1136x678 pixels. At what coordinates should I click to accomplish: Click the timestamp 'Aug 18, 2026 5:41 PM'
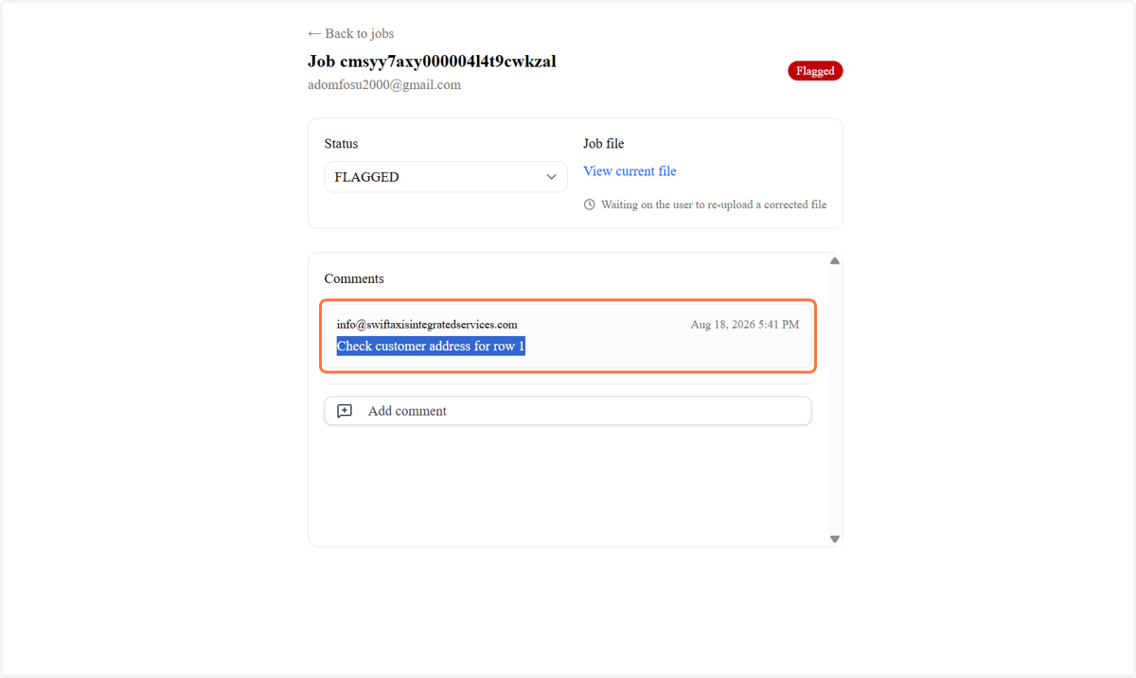[x=745, y=325]
